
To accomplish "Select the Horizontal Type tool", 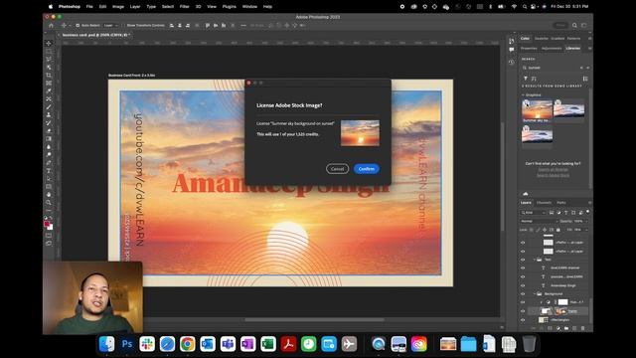I will pos(49,170).
